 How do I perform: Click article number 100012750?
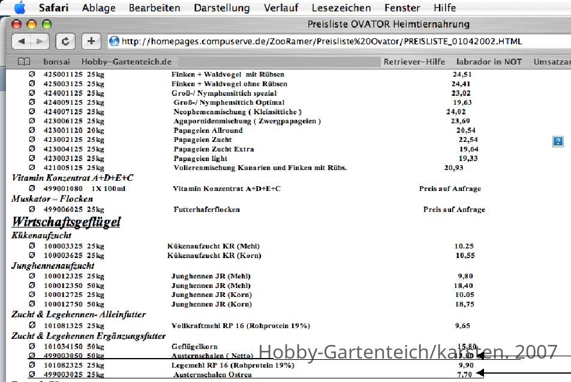63,304
